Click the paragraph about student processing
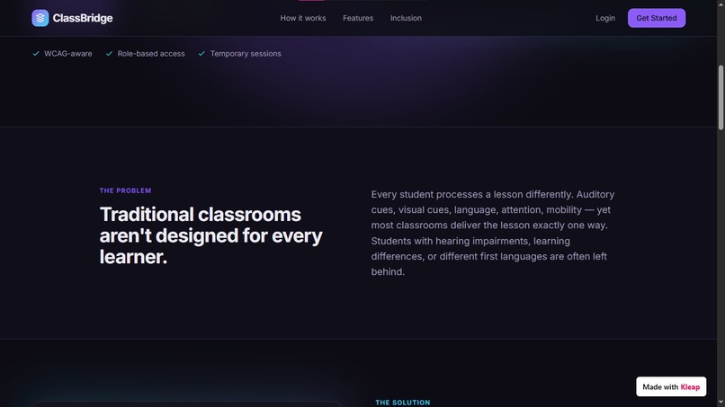 493,233
